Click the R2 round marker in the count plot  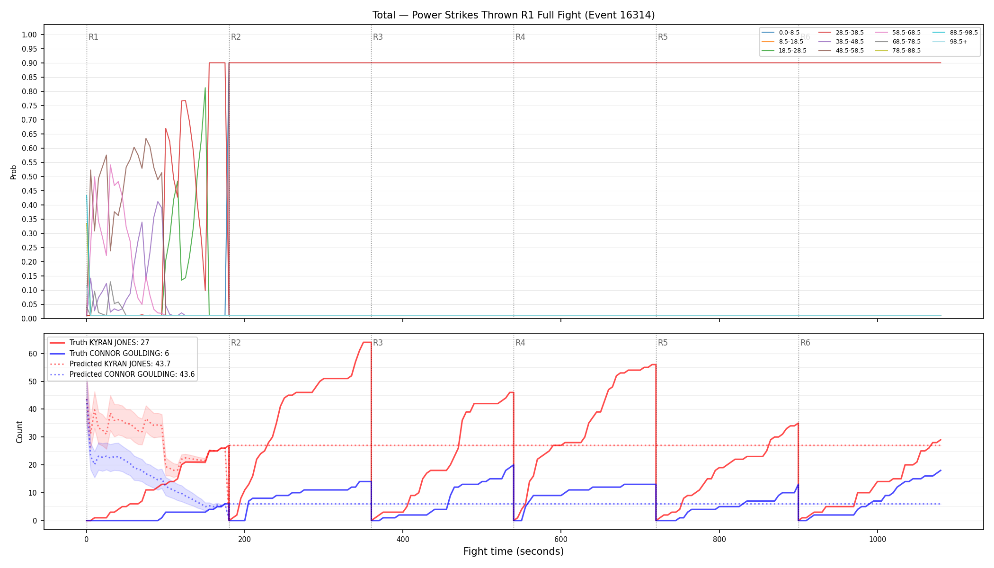point(236,343)
